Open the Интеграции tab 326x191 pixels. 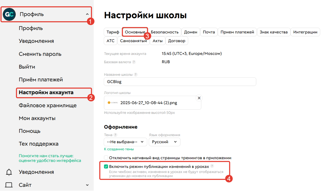click(305, 32)
